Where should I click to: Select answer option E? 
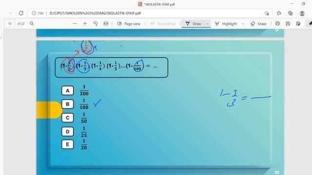click(67, 144)
